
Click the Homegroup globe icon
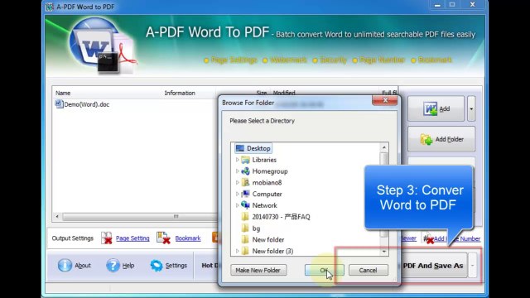pos(245,171)
